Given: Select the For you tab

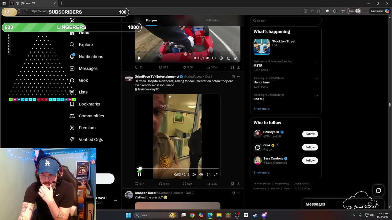Looking at the screenshot, I should pyautogui.click(x=151, y=20).
